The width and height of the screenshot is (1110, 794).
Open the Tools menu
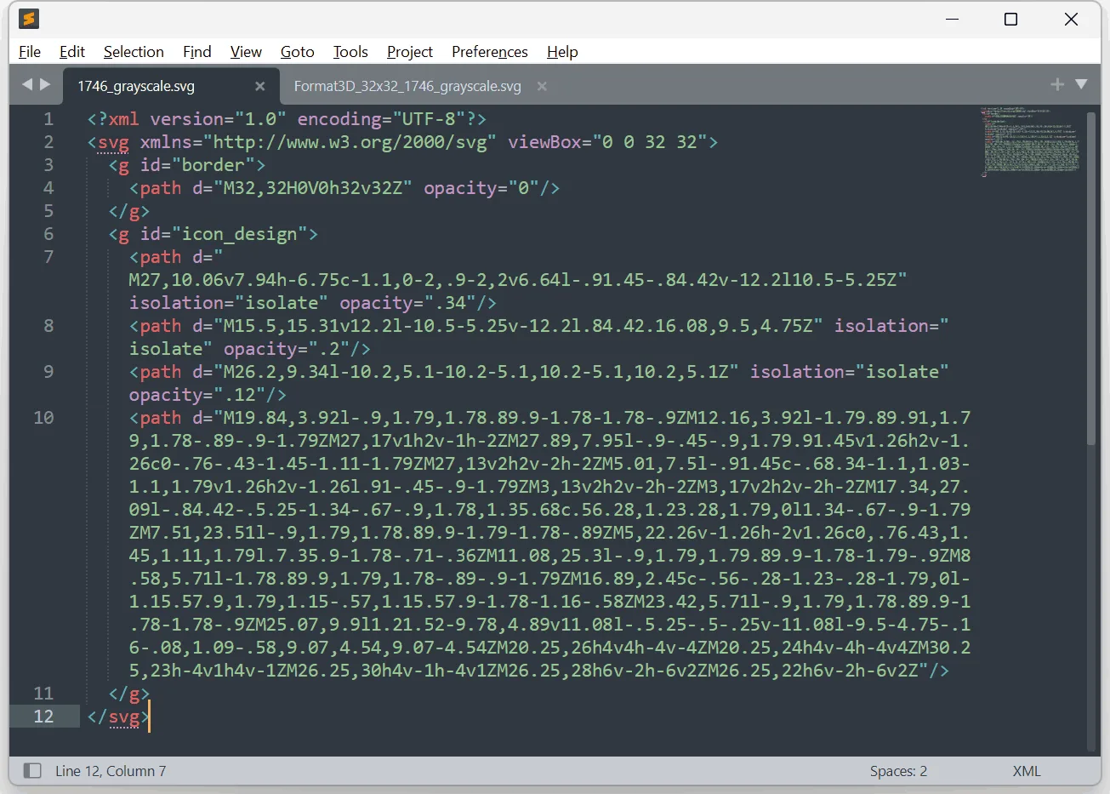coord(350,52)
